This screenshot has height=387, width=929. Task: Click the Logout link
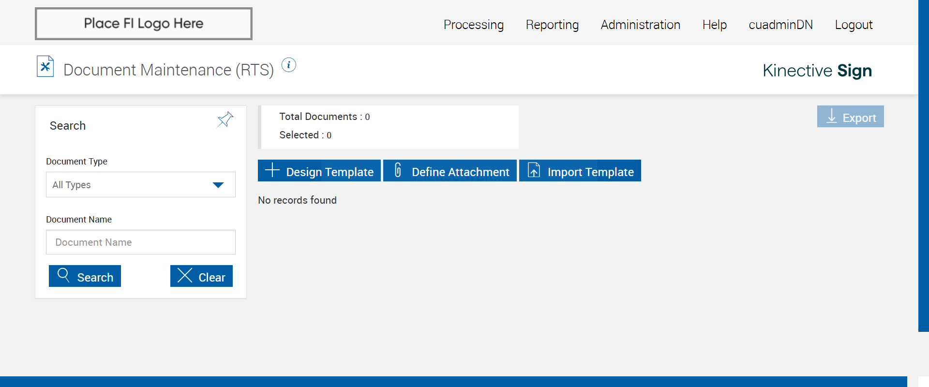click(854, 25)
